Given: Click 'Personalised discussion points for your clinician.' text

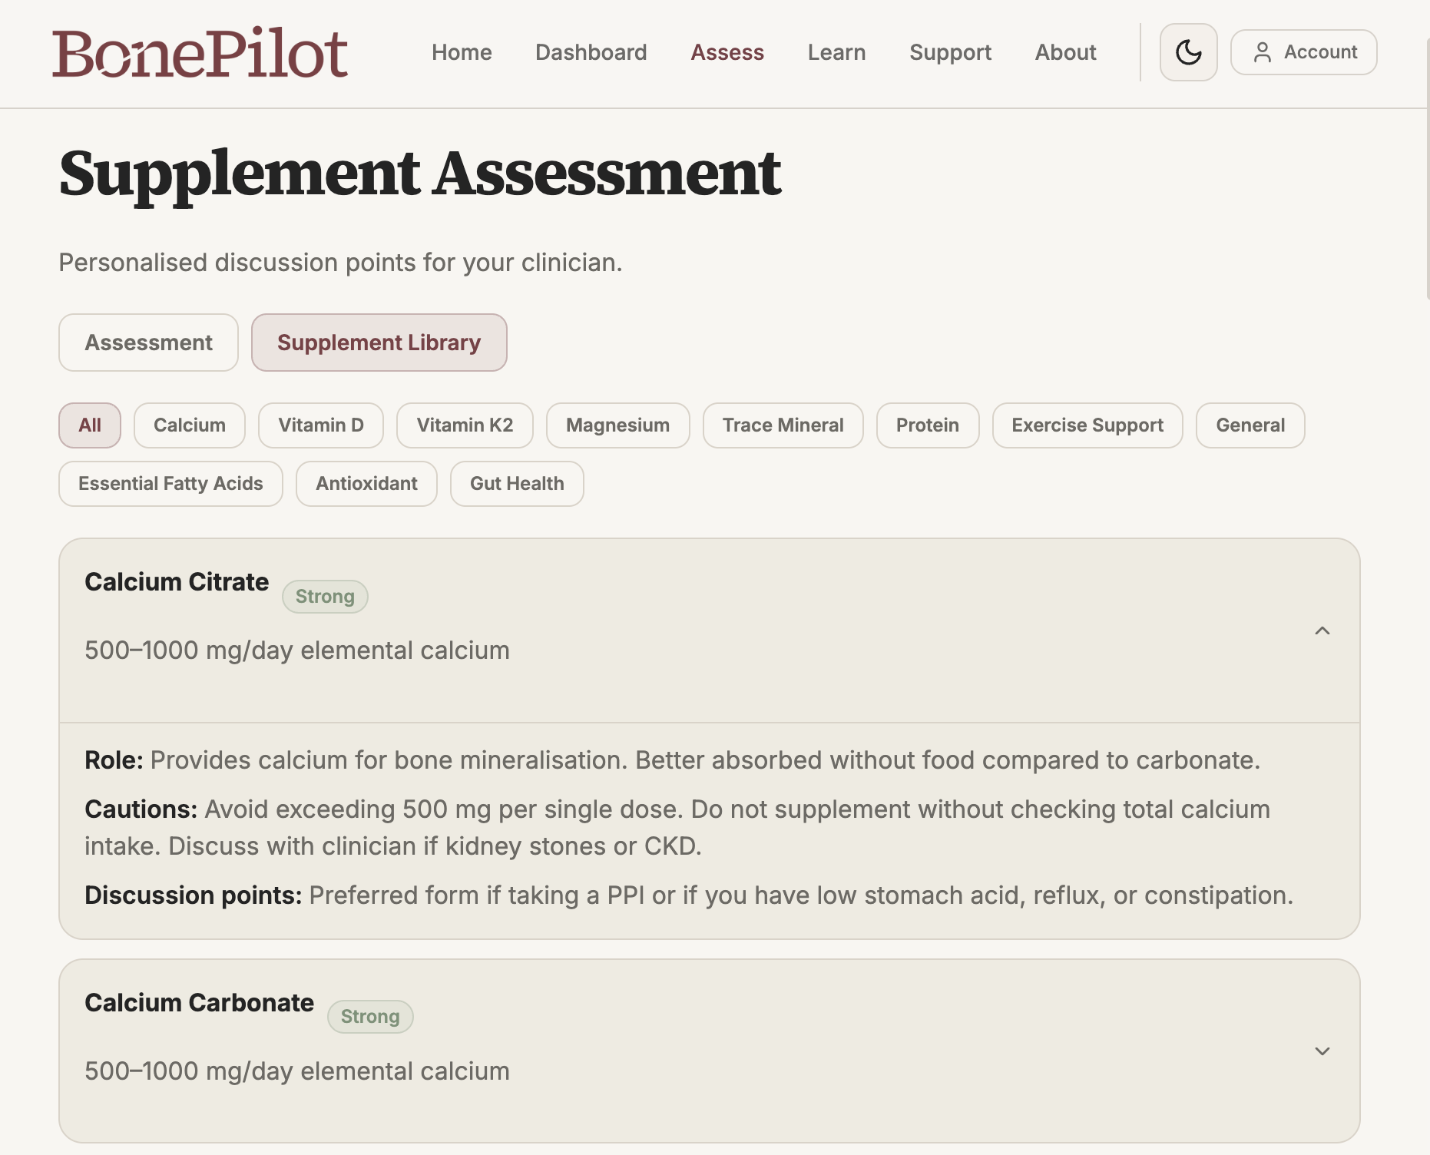Looking at the screenshot, I should click(x=340, y=263).
